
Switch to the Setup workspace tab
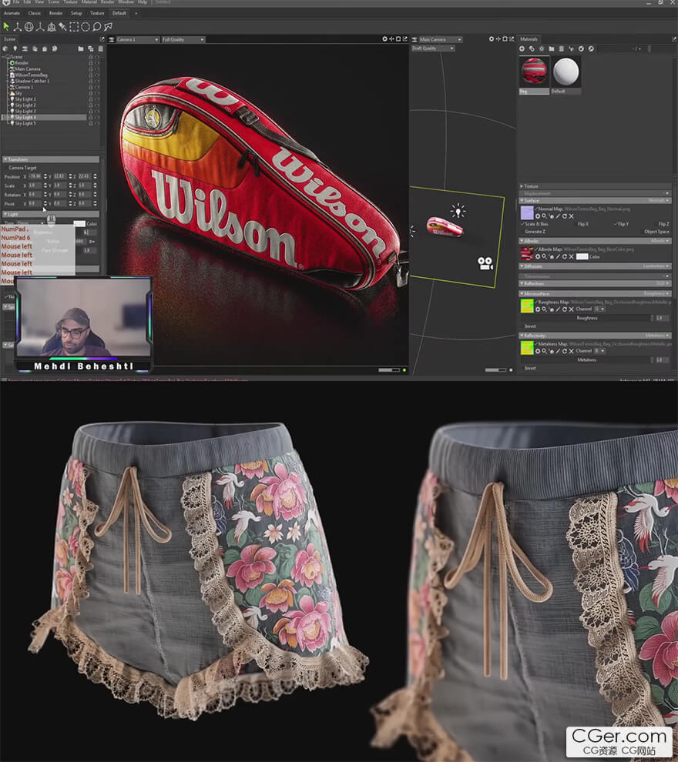tap(76, 13)
